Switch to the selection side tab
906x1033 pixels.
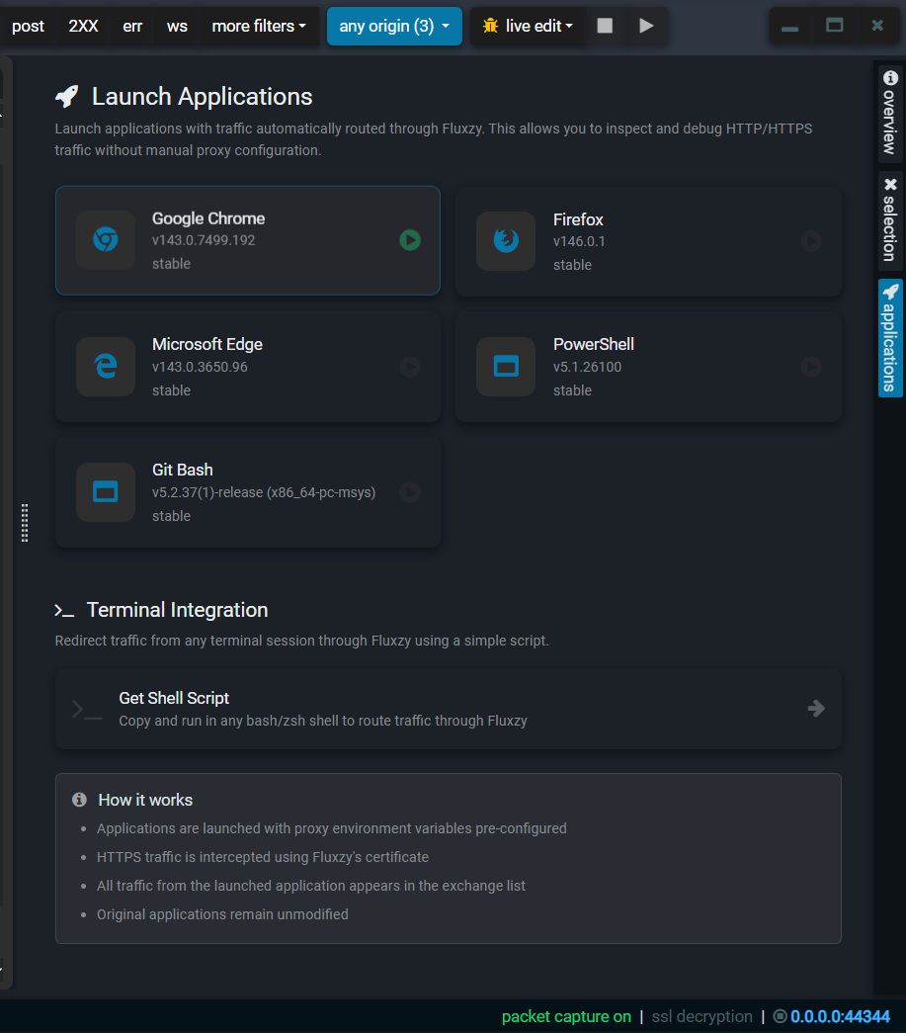[890, 220]
